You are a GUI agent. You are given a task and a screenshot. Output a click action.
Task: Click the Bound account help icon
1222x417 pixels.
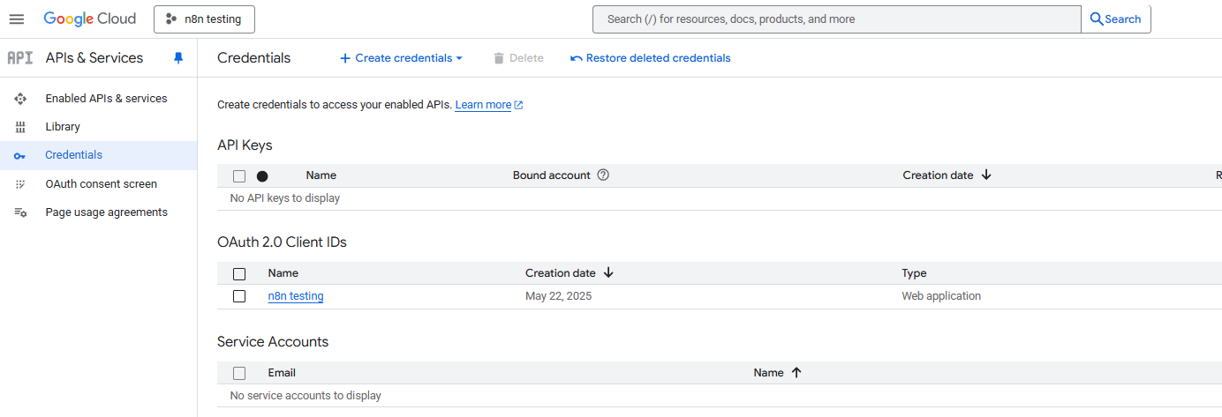603,175
